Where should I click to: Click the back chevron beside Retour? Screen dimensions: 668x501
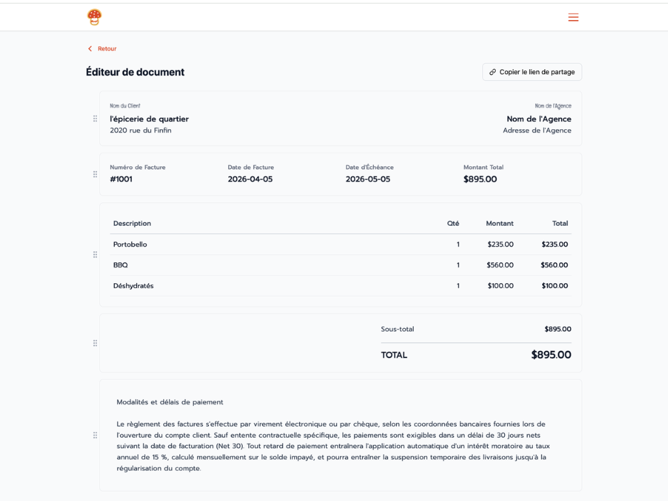click(x=89, y=48)
